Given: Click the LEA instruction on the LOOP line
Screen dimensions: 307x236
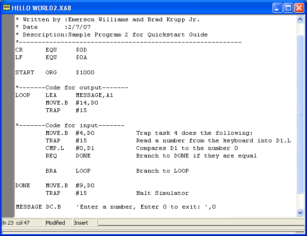Looking at the screenshot, I should (51, 95).
